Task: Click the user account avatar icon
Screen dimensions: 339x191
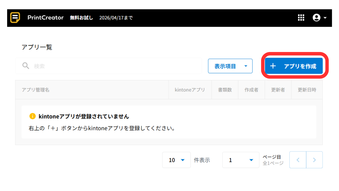Action: (x=316, y=18)
